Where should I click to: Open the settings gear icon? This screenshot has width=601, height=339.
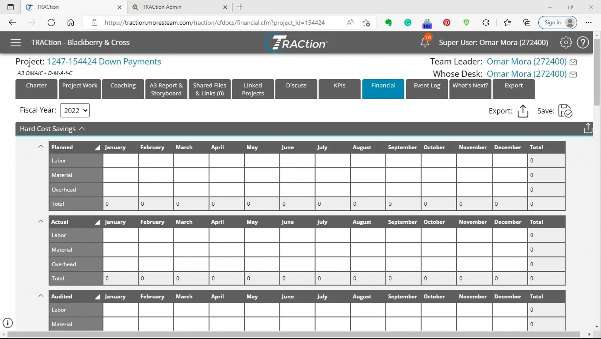tap(566, 43)
